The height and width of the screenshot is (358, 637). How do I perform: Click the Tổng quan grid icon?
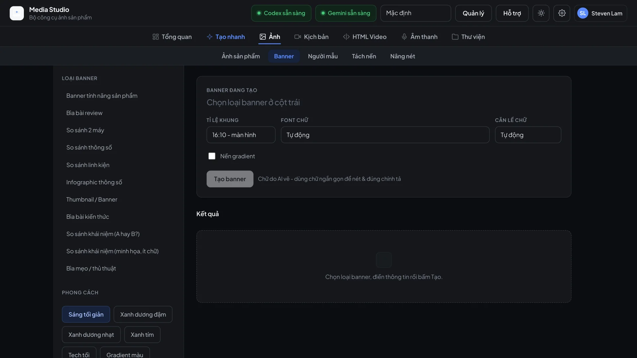coord(156,37)
